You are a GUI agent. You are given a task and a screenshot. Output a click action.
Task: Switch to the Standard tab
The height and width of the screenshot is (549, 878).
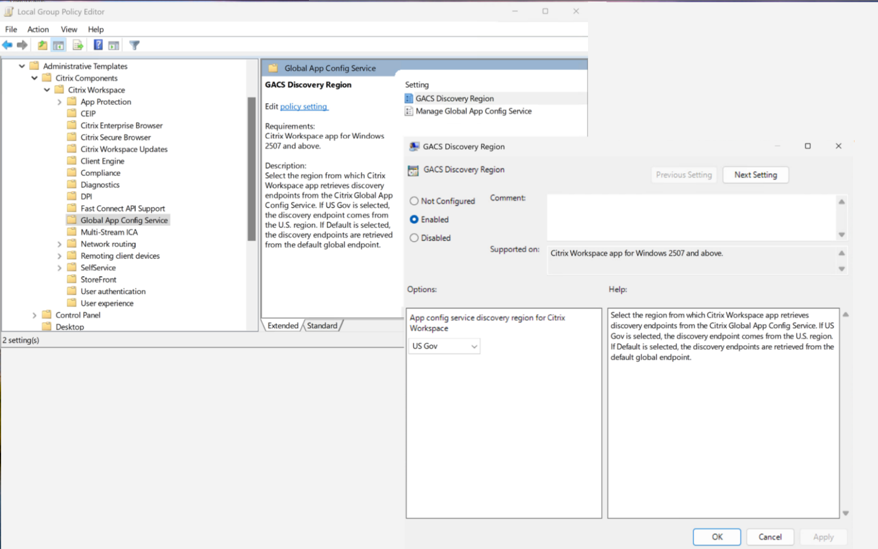tap(322, 326)
